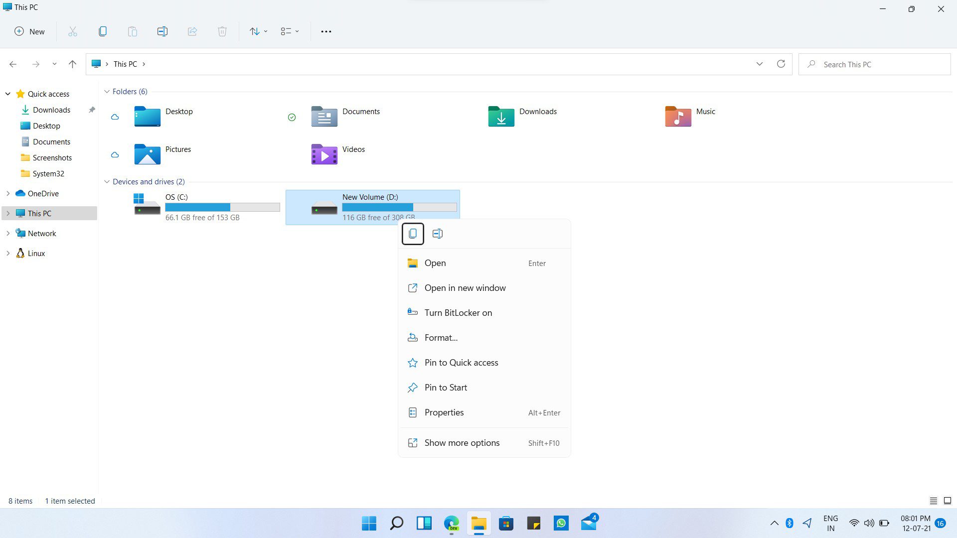Viewport: 957px width, 538px height.
Task: Collapse the Devices and drives section
Action: [107, 181]
